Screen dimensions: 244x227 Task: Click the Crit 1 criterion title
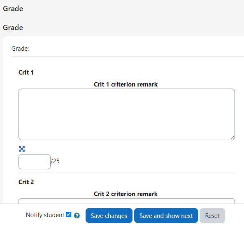[x=26, y=73]
